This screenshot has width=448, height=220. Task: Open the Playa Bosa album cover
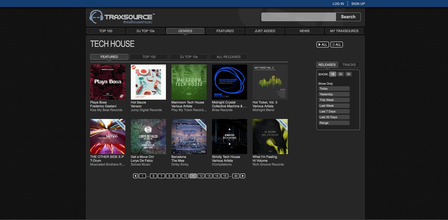[x=108, y=82]
